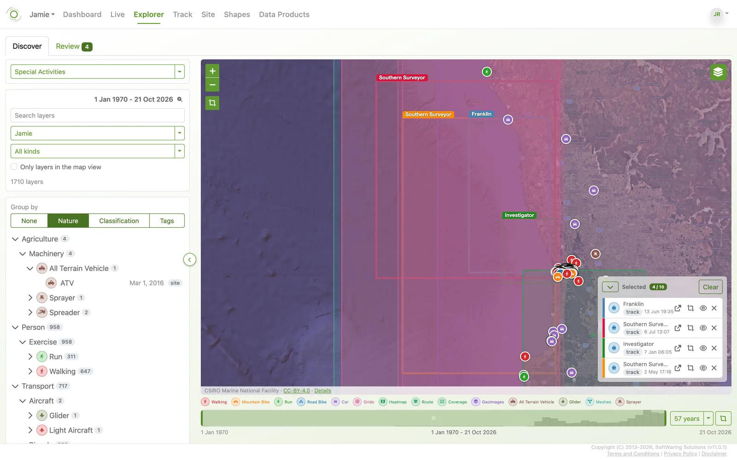
Task: Click the Mountain Bike legend icon
Action: pyautogui.click(x=235, y=402)
